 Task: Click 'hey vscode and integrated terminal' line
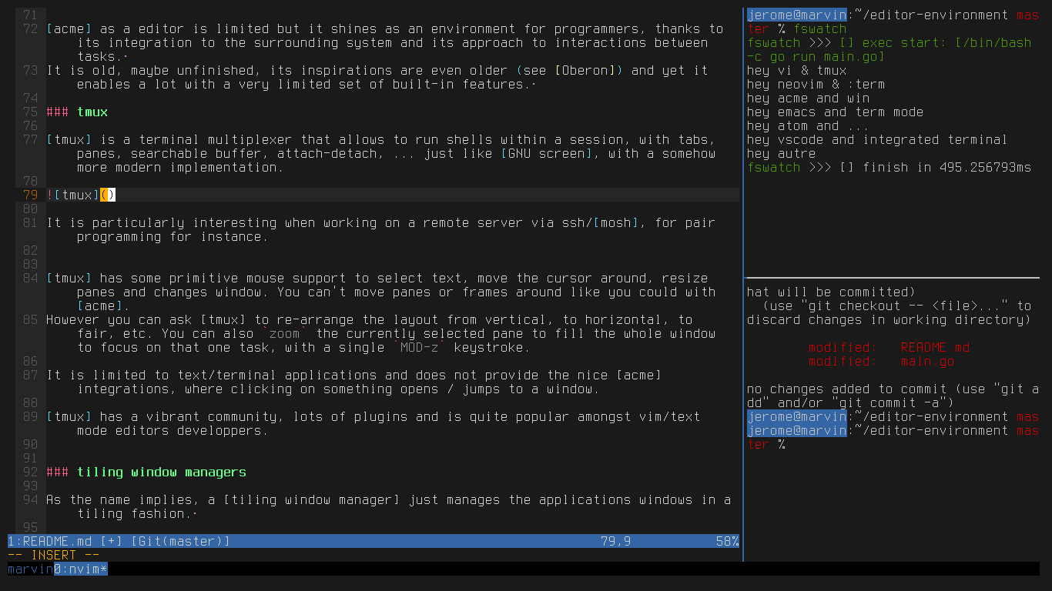tap(878, 139)
